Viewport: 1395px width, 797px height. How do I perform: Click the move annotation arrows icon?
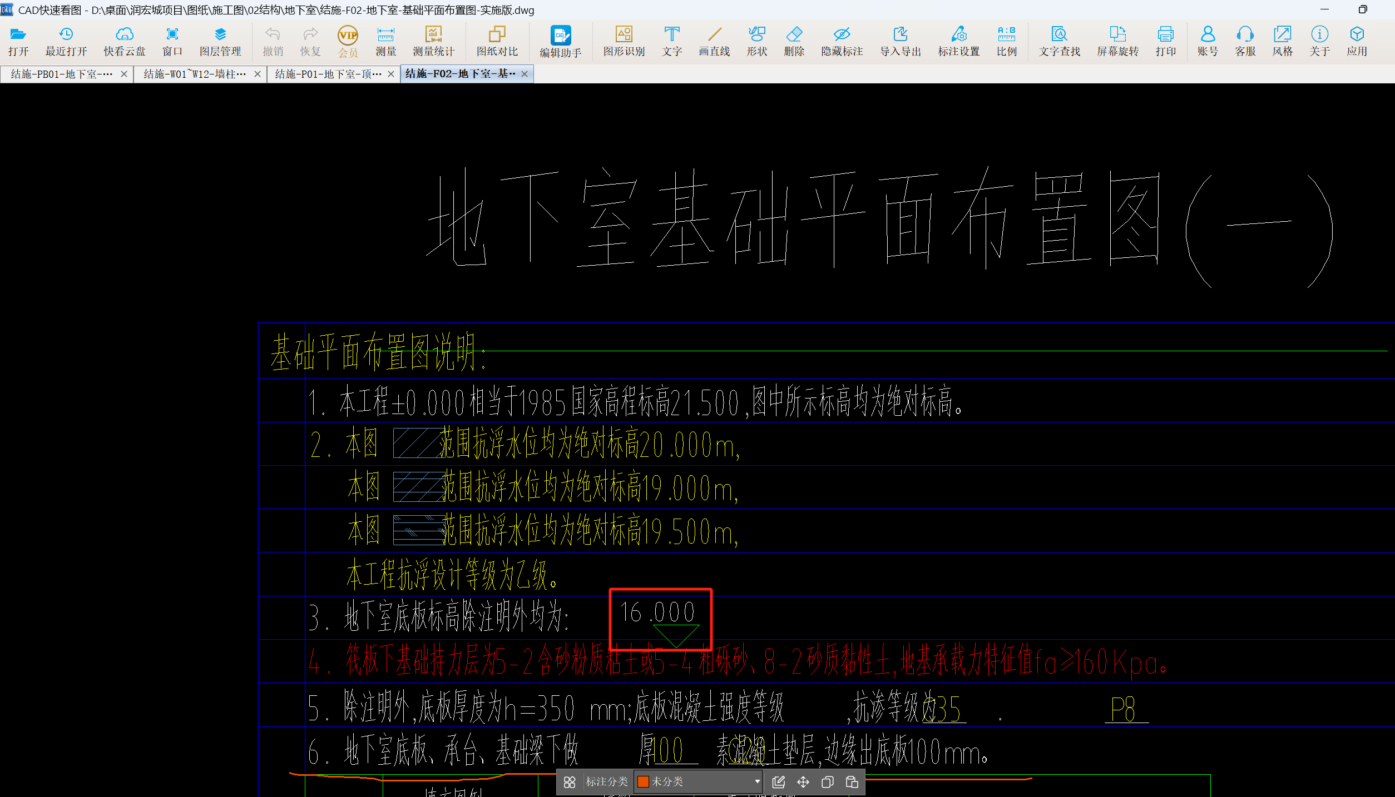(x=803, y=782)
